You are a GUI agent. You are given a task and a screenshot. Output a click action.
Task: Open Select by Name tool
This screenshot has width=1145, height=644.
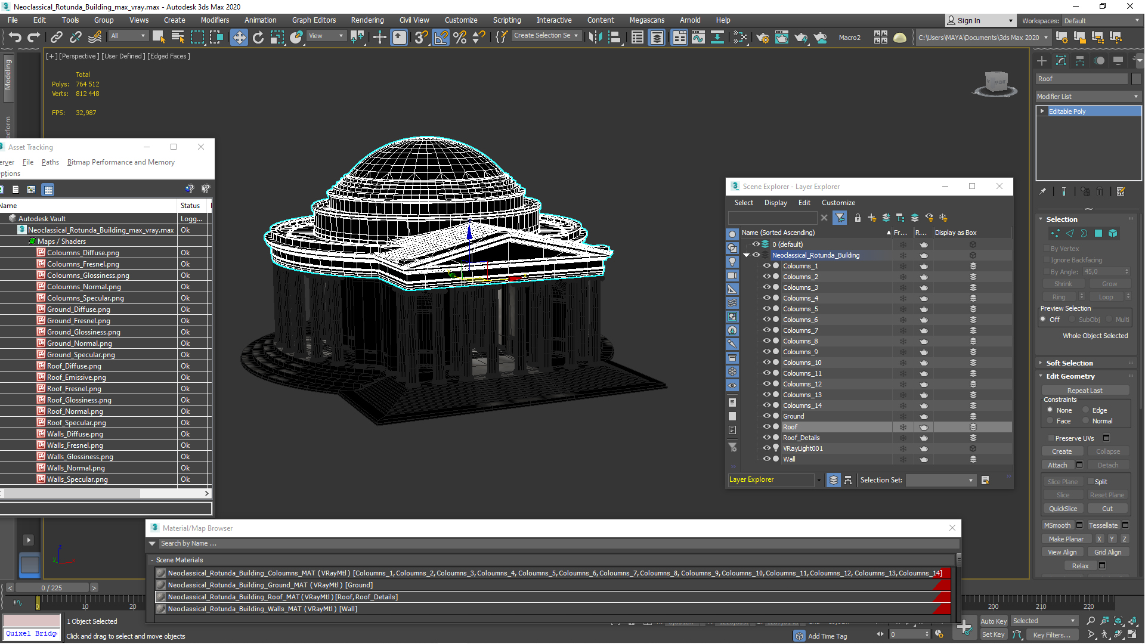[x=178, y=38]
